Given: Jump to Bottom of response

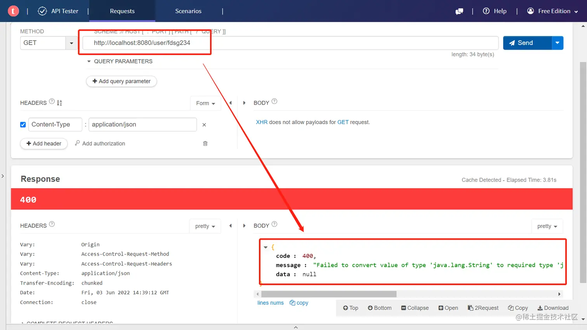Looking at the screenshot, I should click(x=380, y=308).
